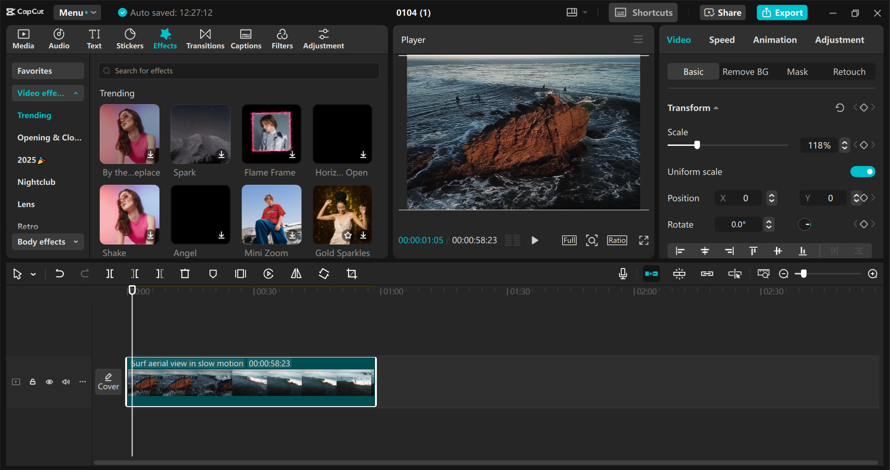
Task: Open the Filters panel
Action: (x=282, y=38)
